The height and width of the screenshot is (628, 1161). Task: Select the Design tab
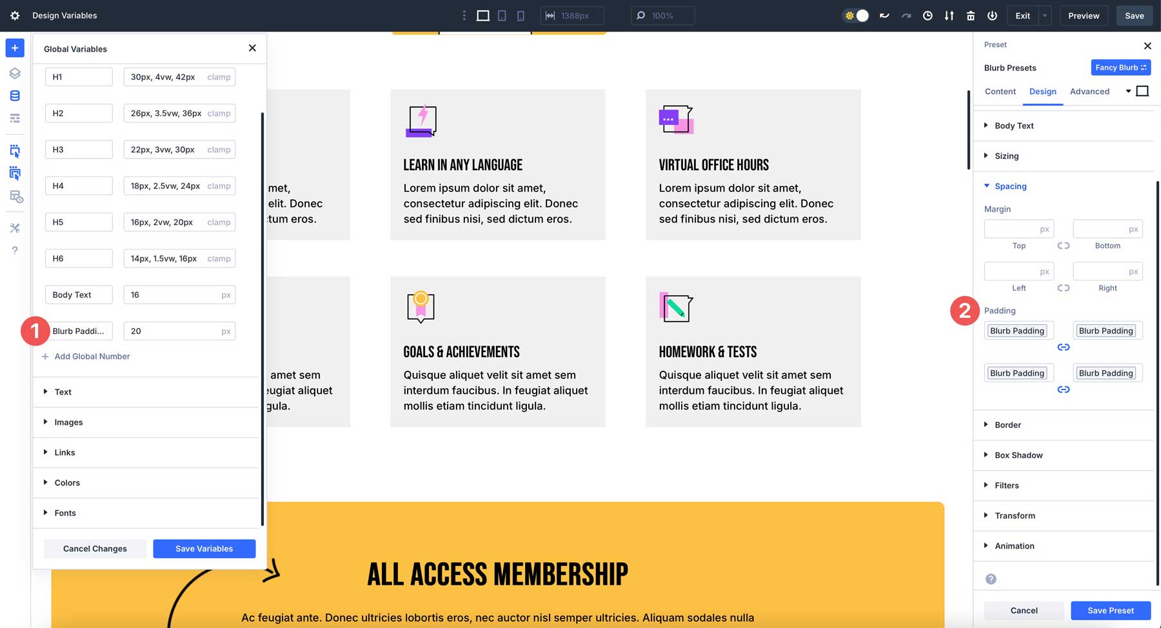click(1043, 92)
